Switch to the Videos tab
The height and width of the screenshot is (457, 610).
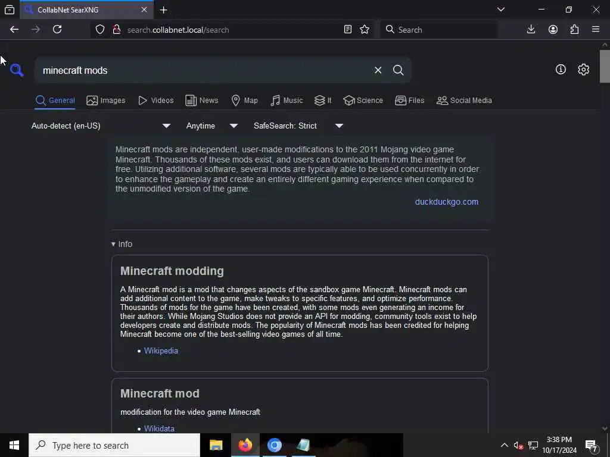pos(156,101)
